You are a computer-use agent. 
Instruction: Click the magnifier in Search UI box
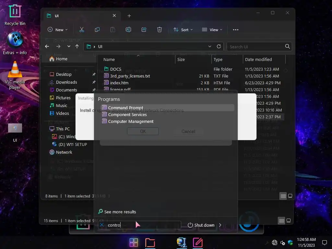[x=287, y=46]
